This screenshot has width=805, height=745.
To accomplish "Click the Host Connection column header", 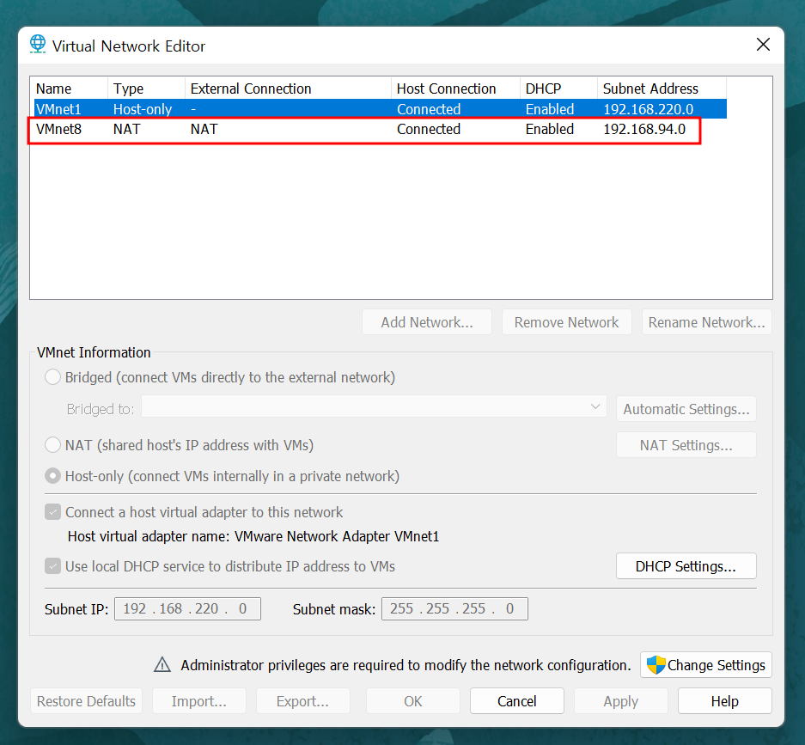I will (456, 89).
